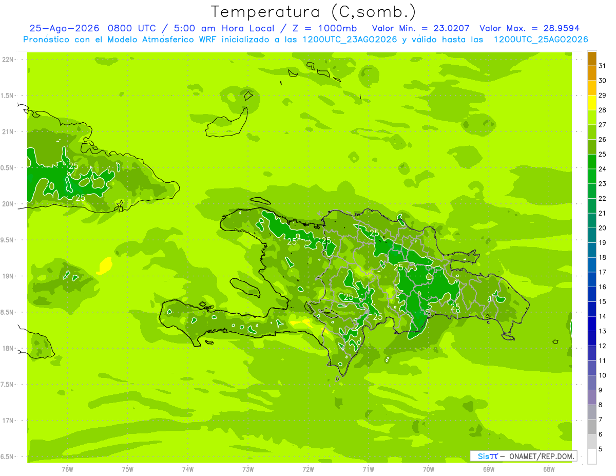The image size is (616, 476).
Task: Click the '21N' latitude axis label
Action: pyautogui.click(x=8, y=132)
